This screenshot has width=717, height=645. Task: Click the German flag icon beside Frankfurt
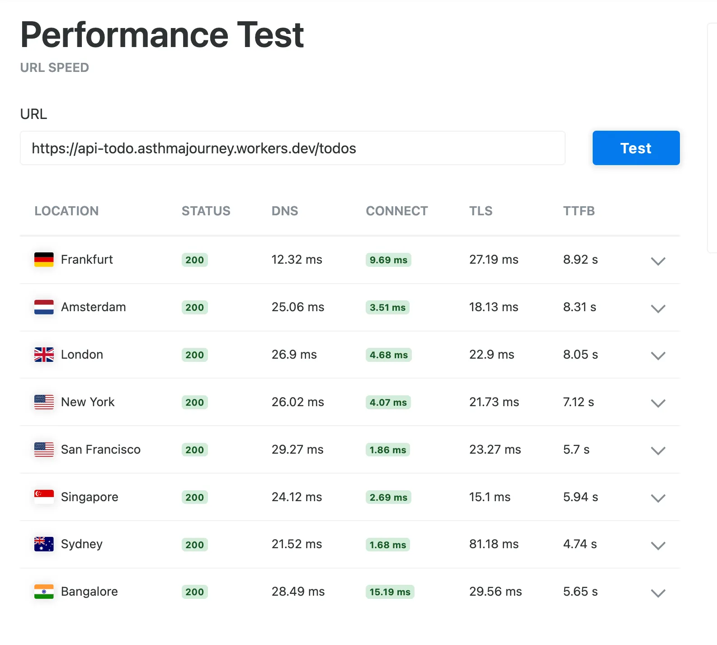tap(44, 260)
